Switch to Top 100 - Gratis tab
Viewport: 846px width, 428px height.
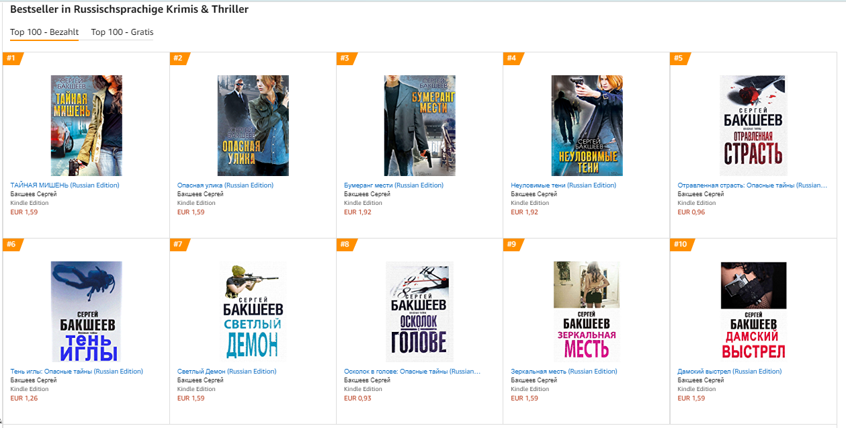122,32
